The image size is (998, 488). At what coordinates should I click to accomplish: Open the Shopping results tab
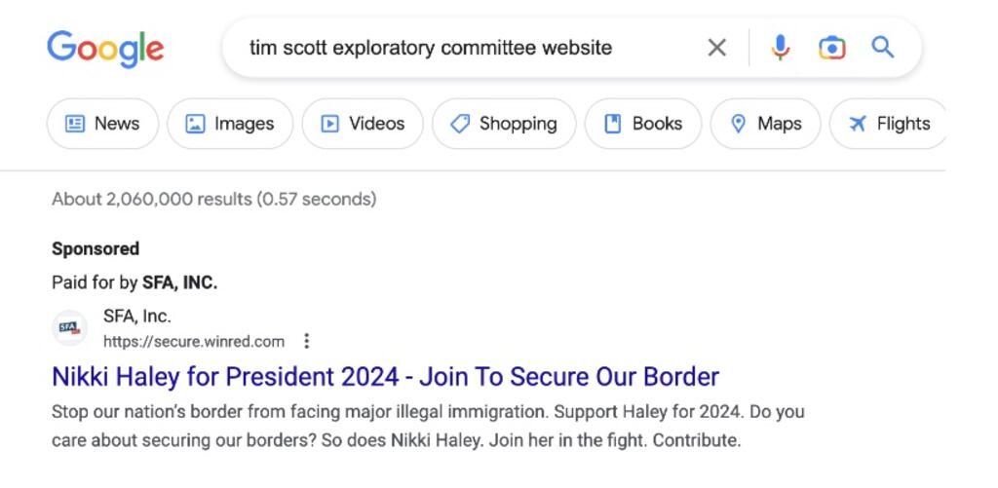[504, 124]
